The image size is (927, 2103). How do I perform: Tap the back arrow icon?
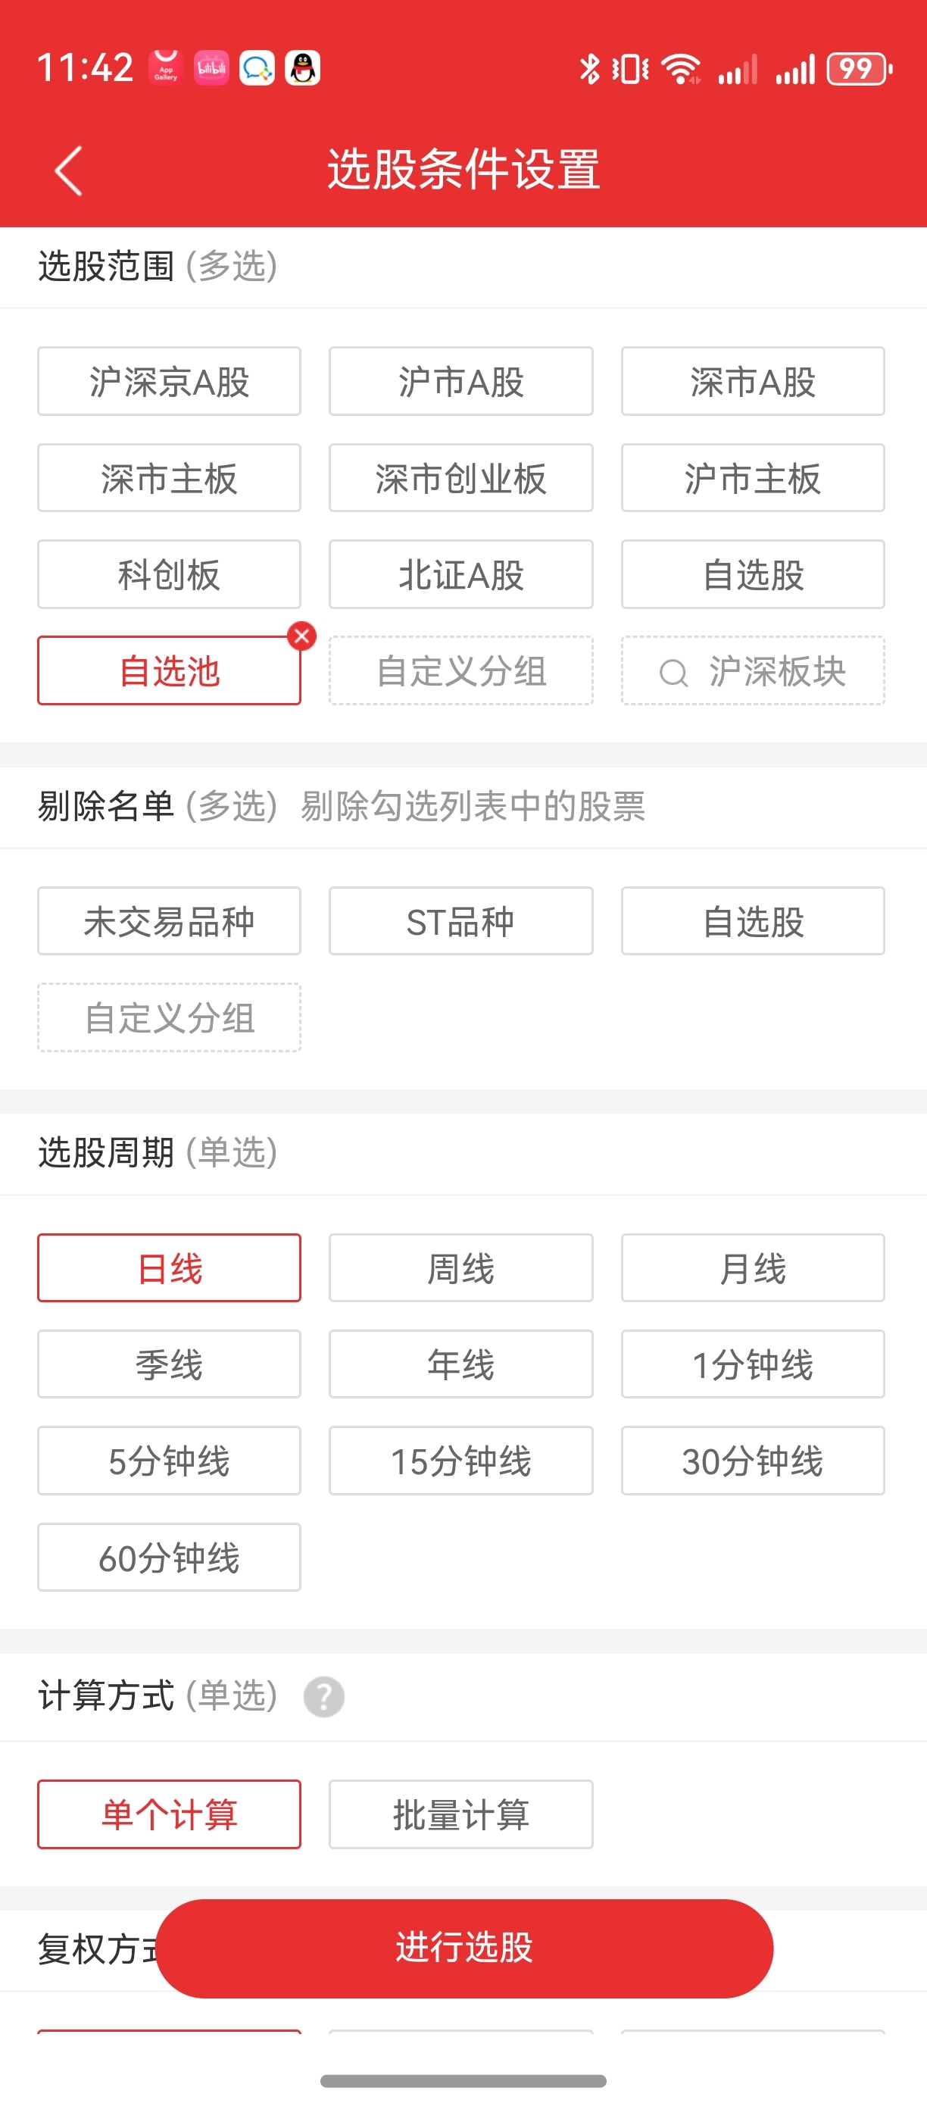[x=69, y=170]
